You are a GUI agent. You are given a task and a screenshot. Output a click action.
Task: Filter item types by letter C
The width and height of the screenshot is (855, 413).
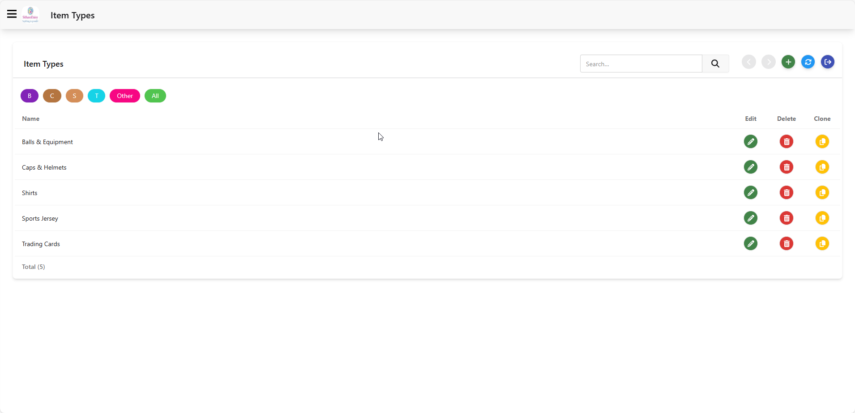(x=52, y=96)
